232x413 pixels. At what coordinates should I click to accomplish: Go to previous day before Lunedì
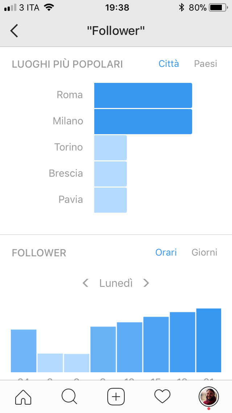click(x=86, y=283)
